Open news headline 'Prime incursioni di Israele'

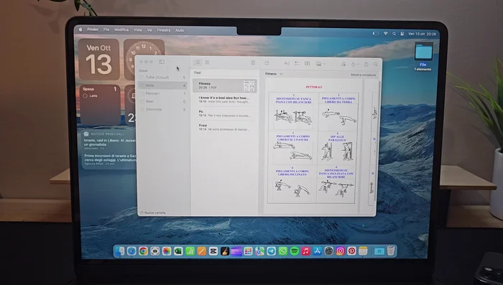(110, 158)
